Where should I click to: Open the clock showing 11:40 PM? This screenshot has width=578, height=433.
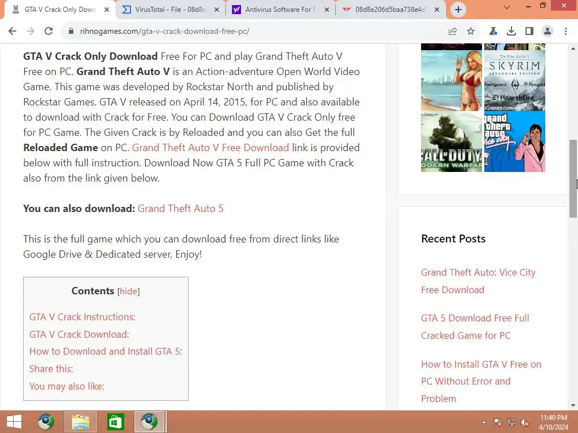click(x=554, y=422)
